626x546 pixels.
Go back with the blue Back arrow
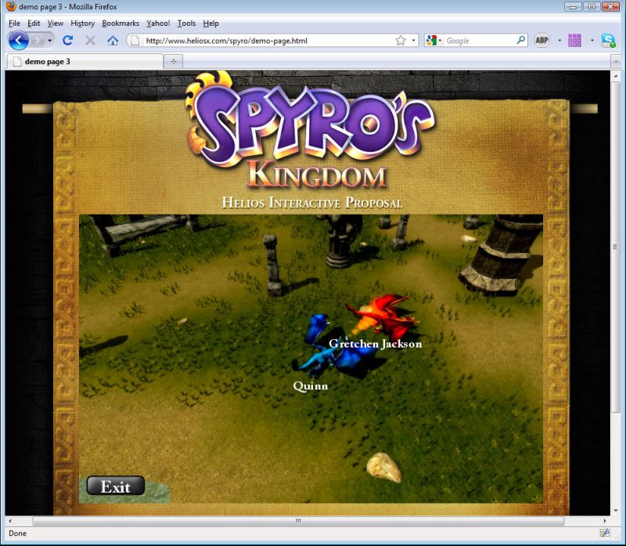click(x=18, y=41)
